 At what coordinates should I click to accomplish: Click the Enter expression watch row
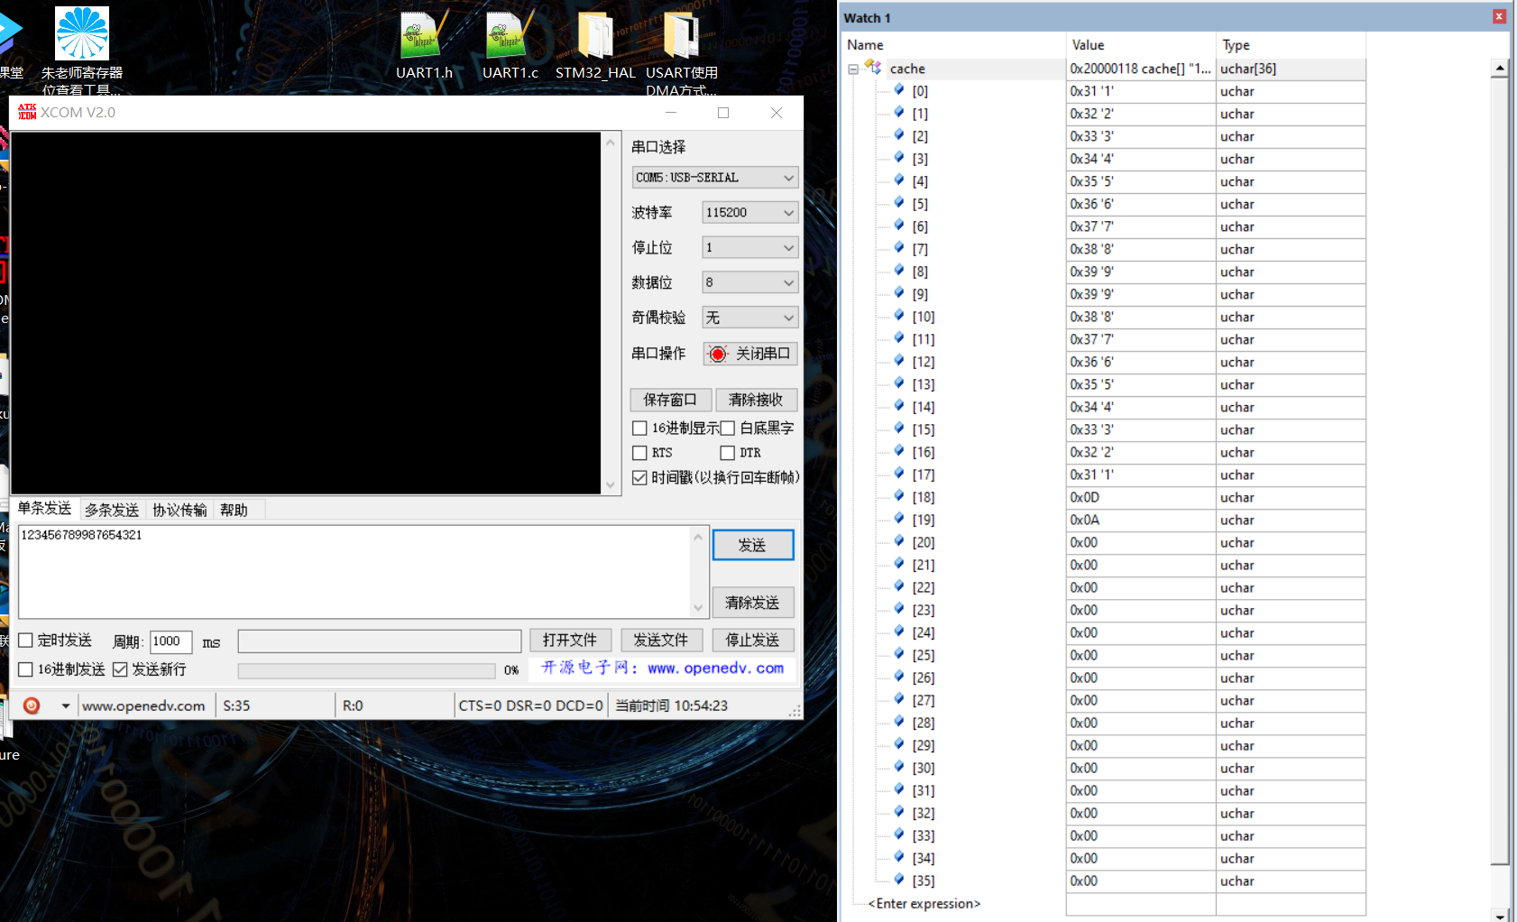(x=924, y=904)
